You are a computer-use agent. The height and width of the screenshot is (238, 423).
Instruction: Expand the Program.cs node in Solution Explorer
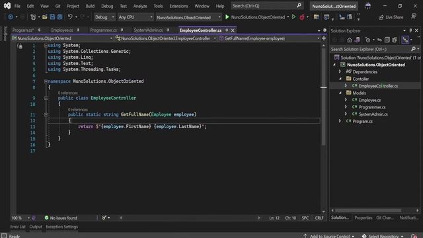coord(340,121)
